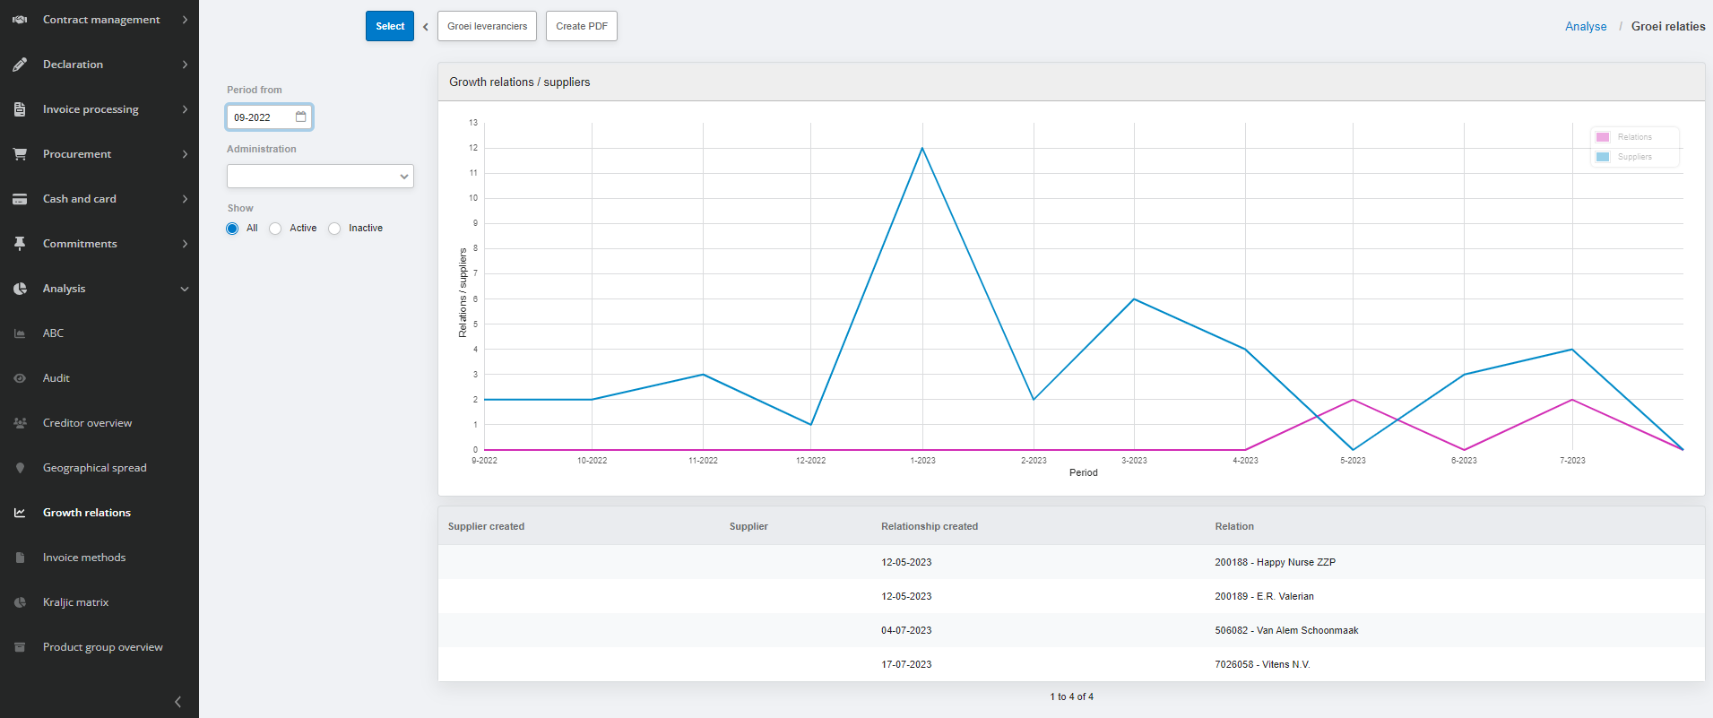The image size is (1713, 718).
Task: Sort by Supplier created column header
Action: 486,526
